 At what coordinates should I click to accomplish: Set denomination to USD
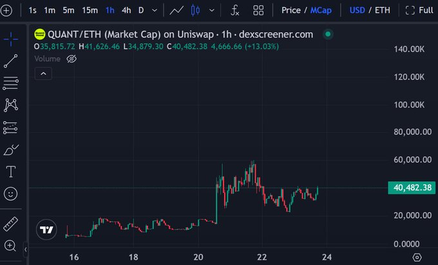(357, 10)
